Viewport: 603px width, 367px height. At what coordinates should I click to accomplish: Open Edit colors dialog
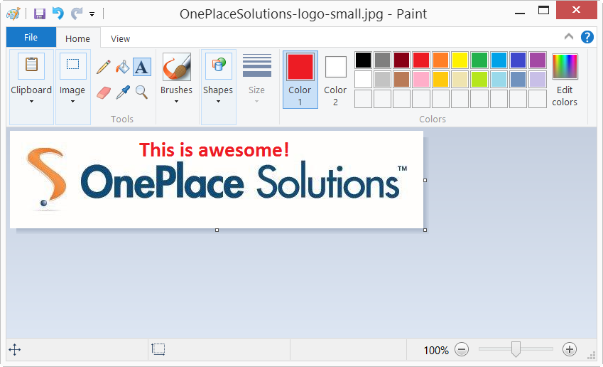coord(565,79)
